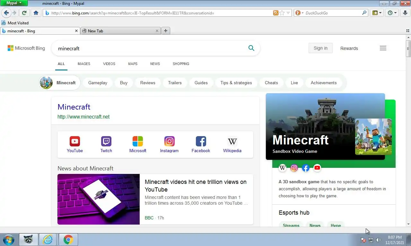This screenshot has height=246, width=411.
Task: Open the Minecraft result title link
Action: [x=74, y=107]
